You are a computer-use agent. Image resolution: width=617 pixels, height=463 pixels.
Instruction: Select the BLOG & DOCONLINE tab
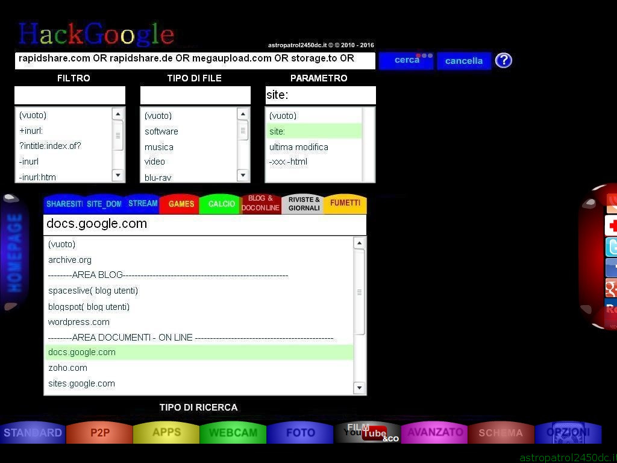[260, 203]
